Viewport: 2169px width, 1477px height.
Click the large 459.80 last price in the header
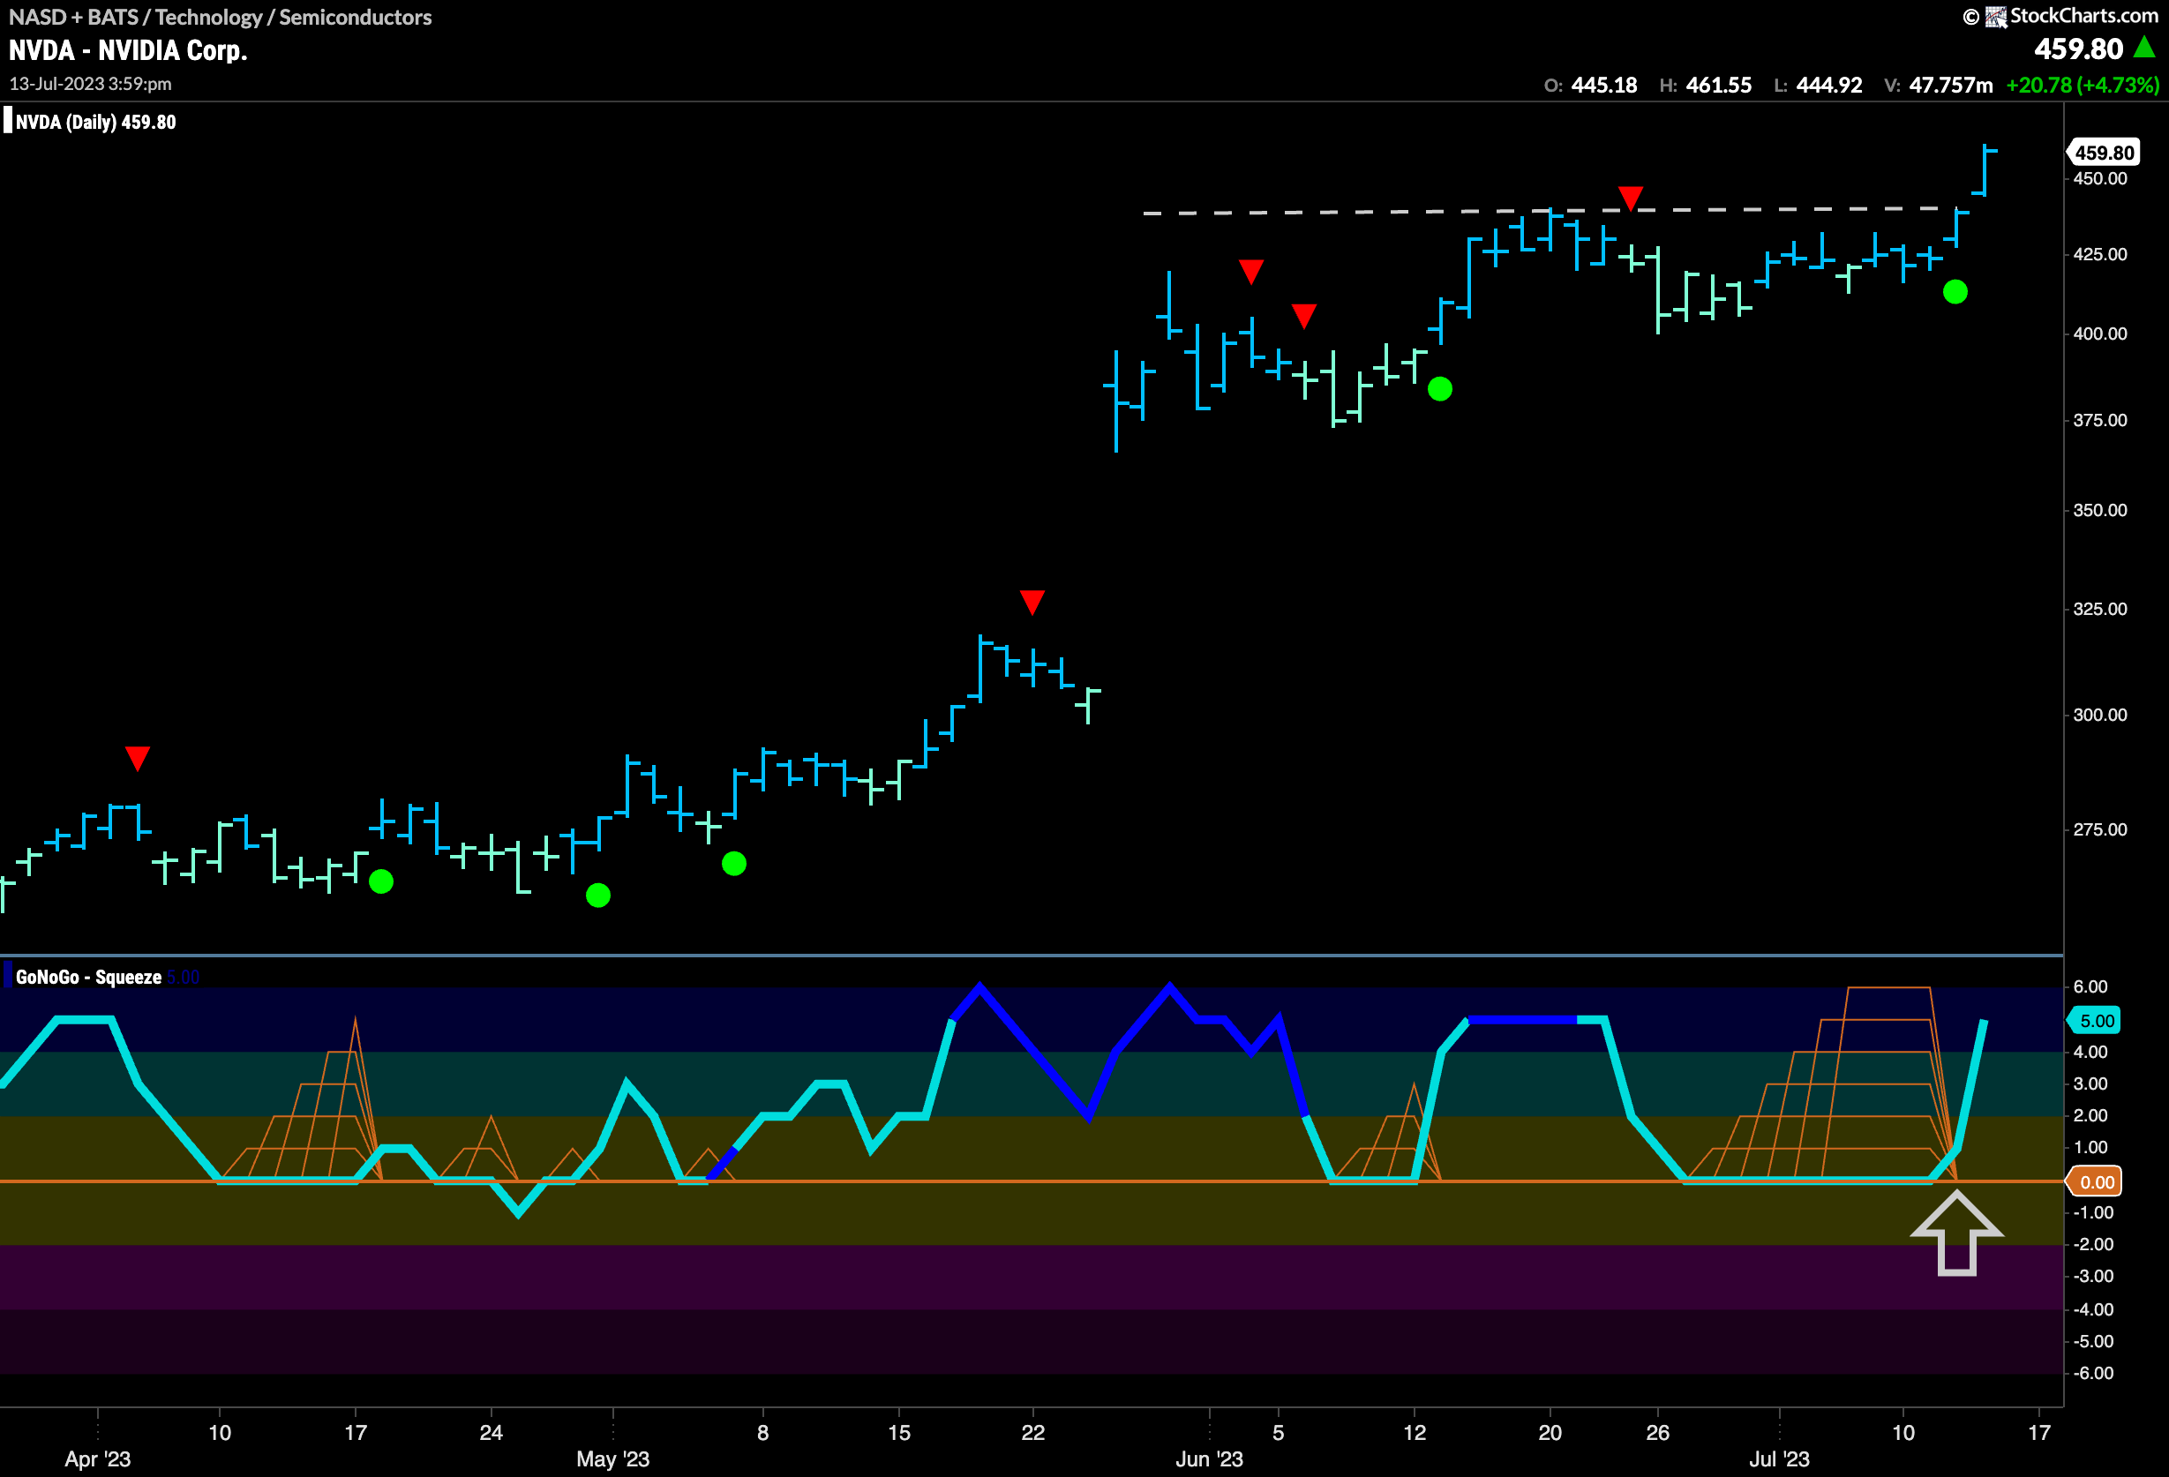pos(2077,49)
